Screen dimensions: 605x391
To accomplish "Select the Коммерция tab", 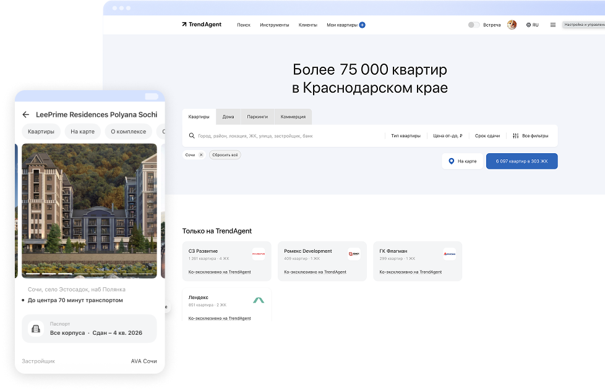I will tap(293, 117).
